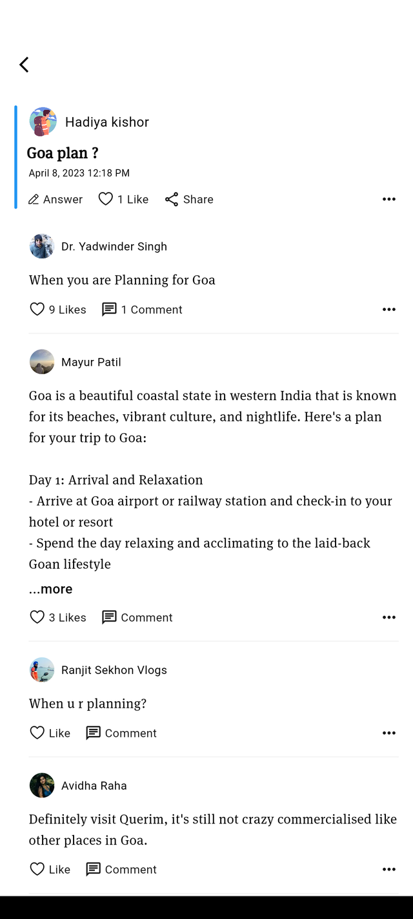The image size is (413, 919).
Task: Open more options on Dr. Yadwinder's answer
Action: tap(388, 310)
